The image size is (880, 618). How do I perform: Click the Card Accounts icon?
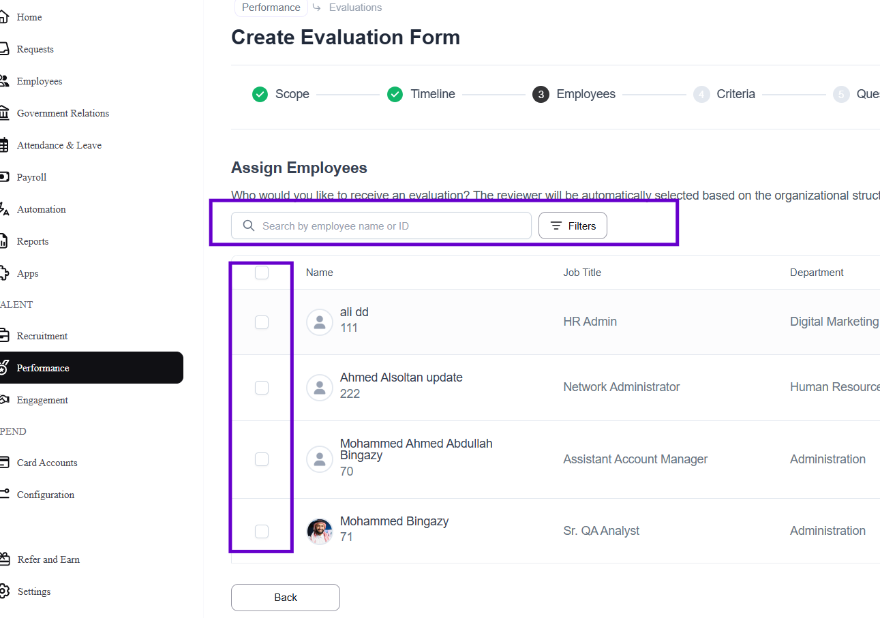pos(4,463)
